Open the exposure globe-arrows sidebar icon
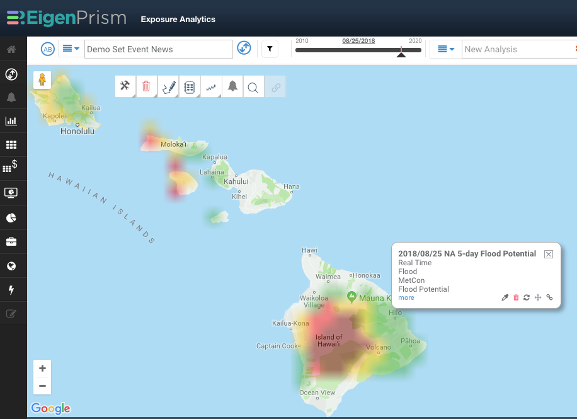577x419 pixels. pyautogui.click(x=11, y=74)
